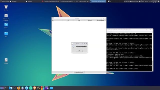The width and height of the screenshot is (160, 90).
Task: Click terminal line "because PKG-00.toc is non existent"
Action: 120,53
